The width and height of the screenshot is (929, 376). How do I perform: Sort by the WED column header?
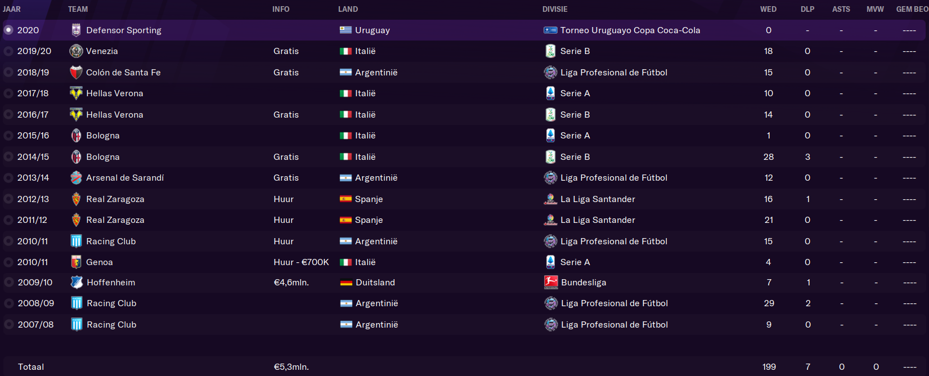tap(768, 9)
